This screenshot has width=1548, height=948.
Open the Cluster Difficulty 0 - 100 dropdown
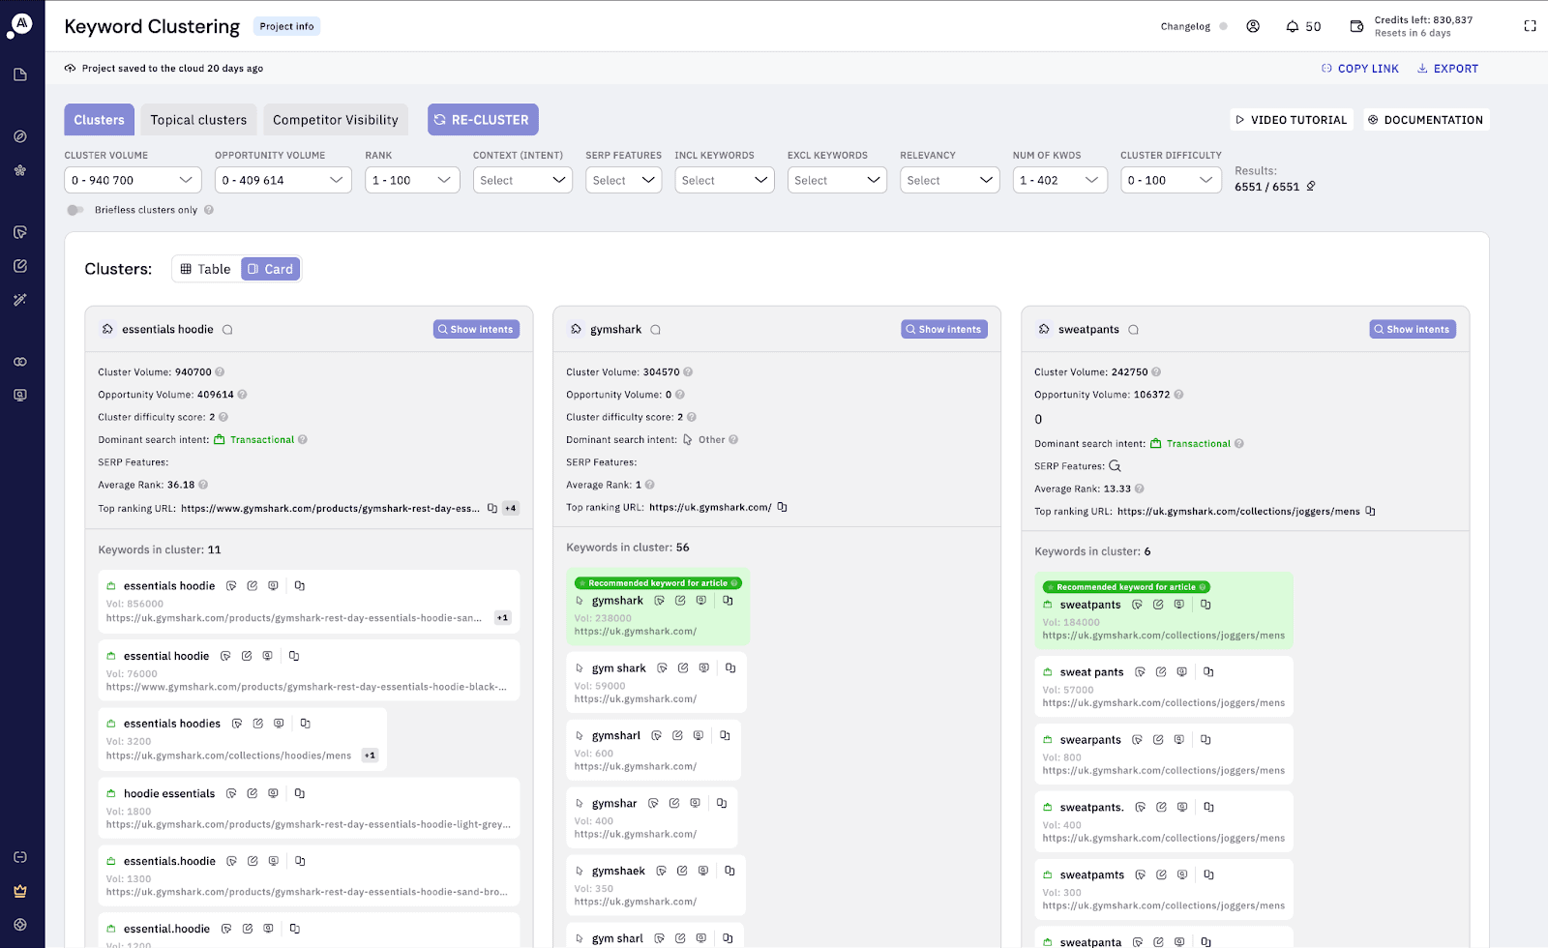click(x=1171, y=180)
